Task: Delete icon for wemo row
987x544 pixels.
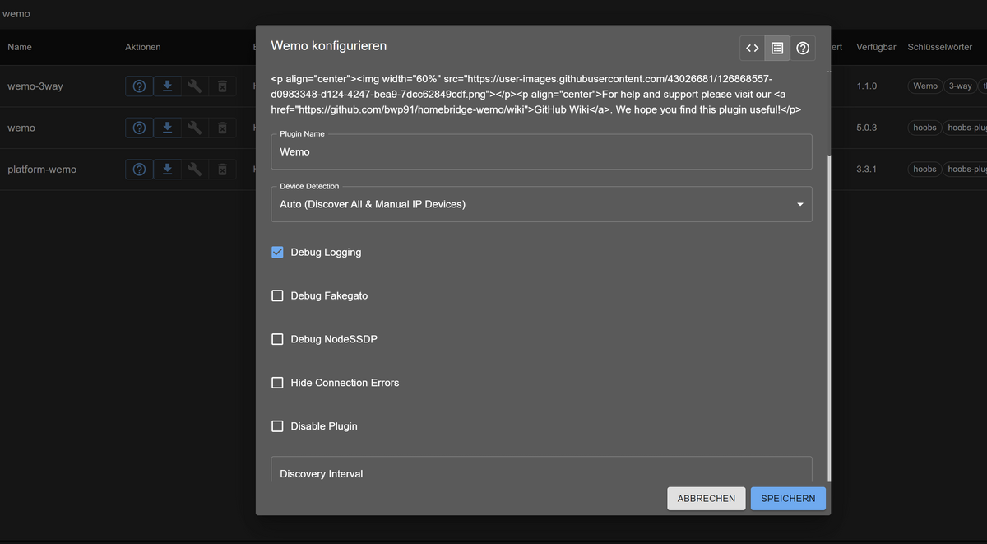Action: pyautogui.click(x=222, y=128)
